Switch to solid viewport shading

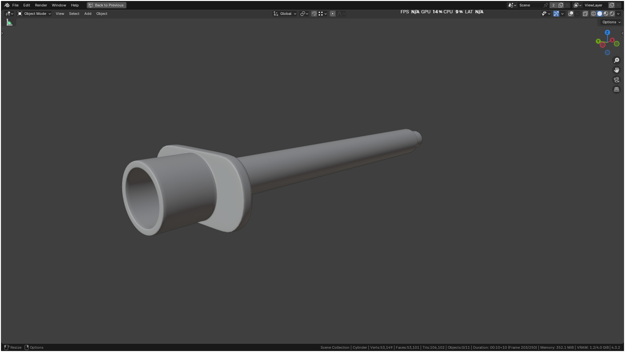click(x=600, y=14)
